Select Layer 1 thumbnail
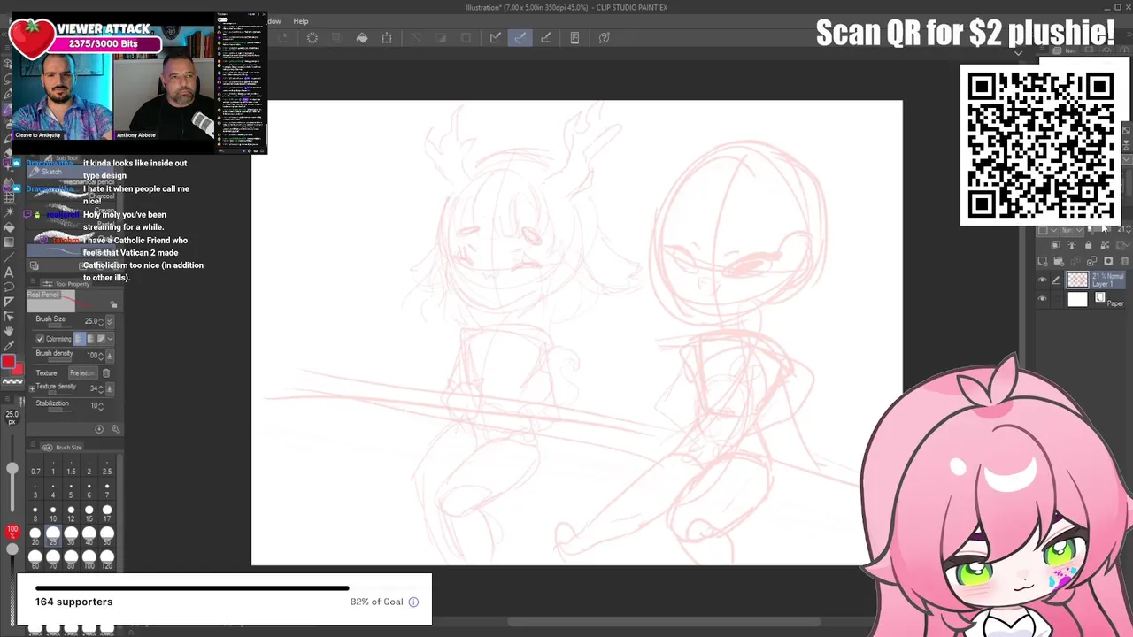This screenshot has width=1133, height=637. pyautogui.click(x=1077, y=280)
